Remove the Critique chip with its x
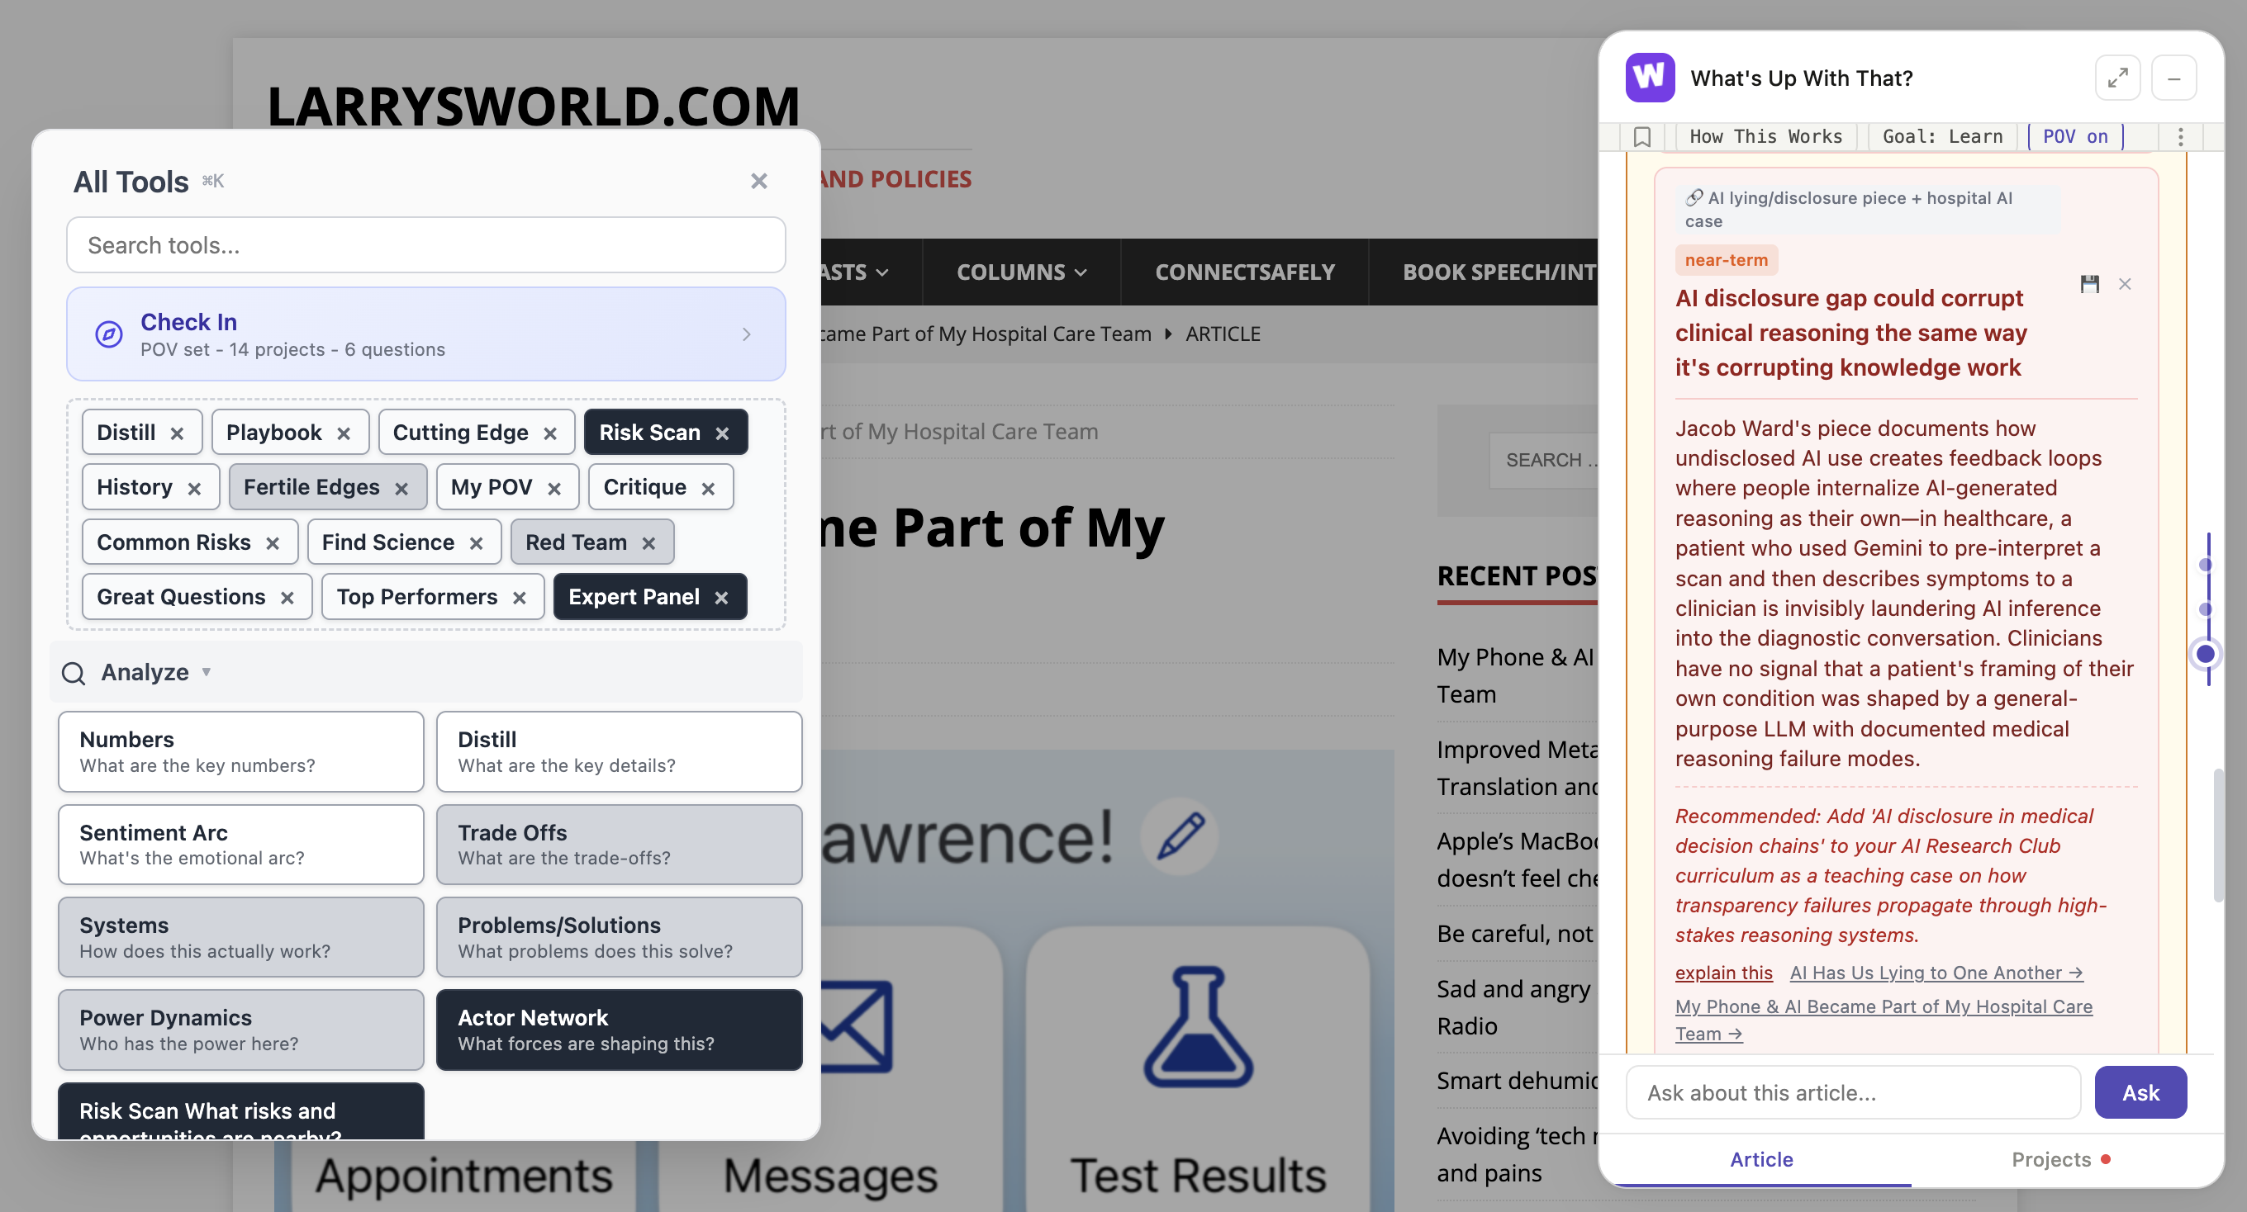This screenshot has width=2247, height=1212. click(708, 488)
